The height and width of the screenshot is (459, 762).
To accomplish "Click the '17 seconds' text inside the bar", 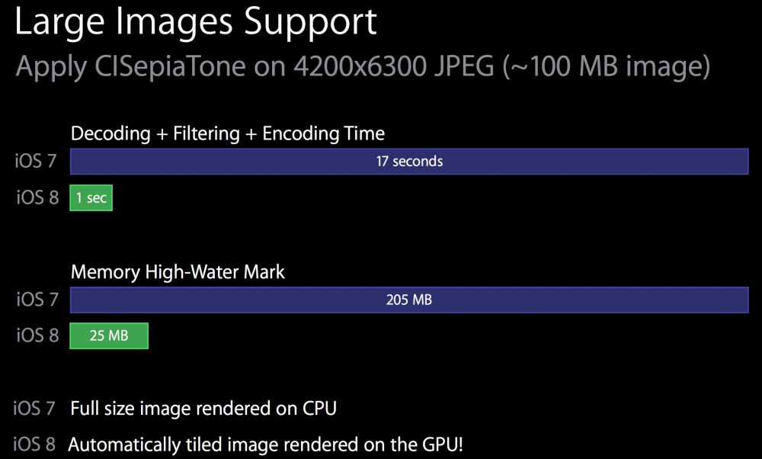I will (409, 162).
